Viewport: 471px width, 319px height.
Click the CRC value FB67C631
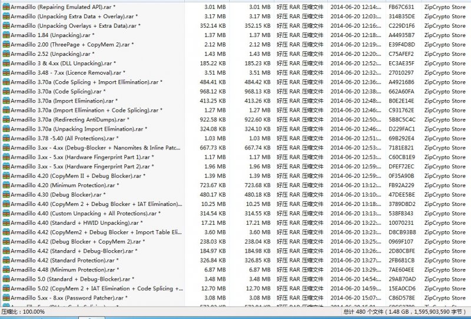click(402, 7)
